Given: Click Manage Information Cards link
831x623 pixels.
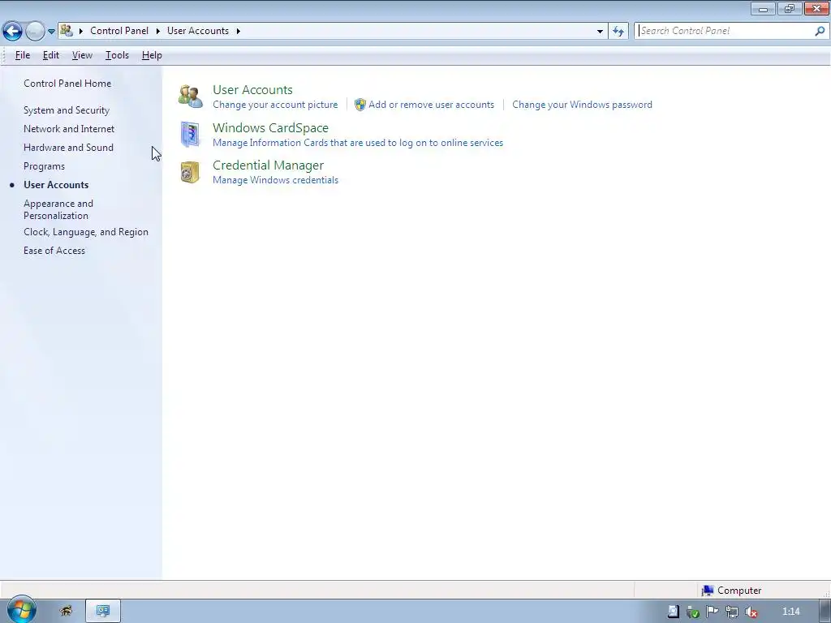Looking at the screenshot, I should tap(358, 143).
